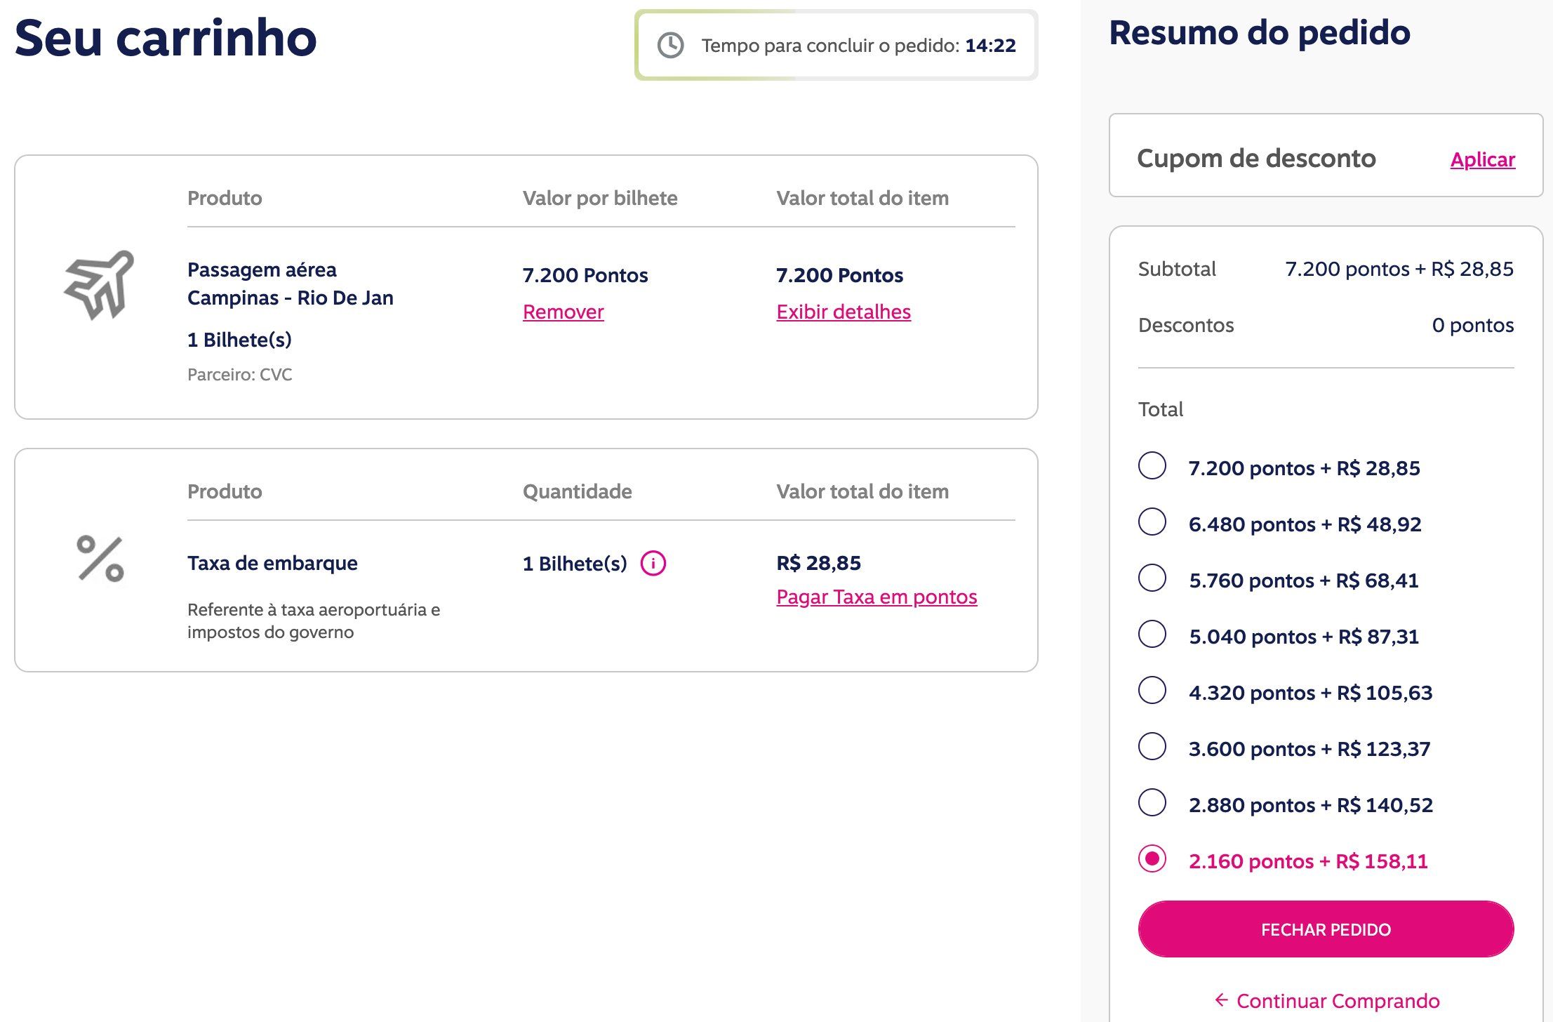Click the back arrow before Continuar Comprando
Screen dimensions: 1553x1022
(x=1221, y=1000)
